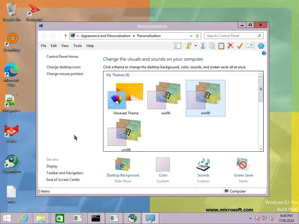Click the Cut scissors toolbar icon

pyautogui.click(x=203, y=46)
